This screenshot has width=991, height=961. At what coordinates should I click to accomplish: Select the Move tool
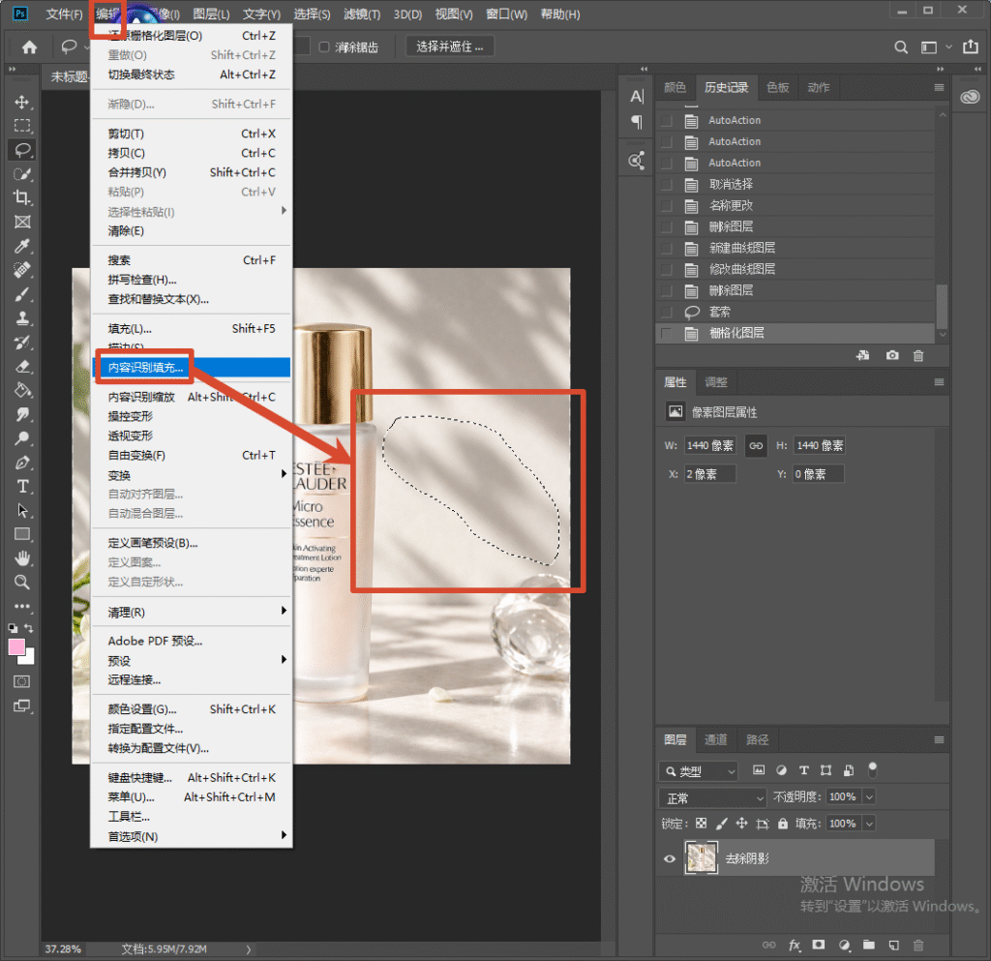tap(22, 102)
